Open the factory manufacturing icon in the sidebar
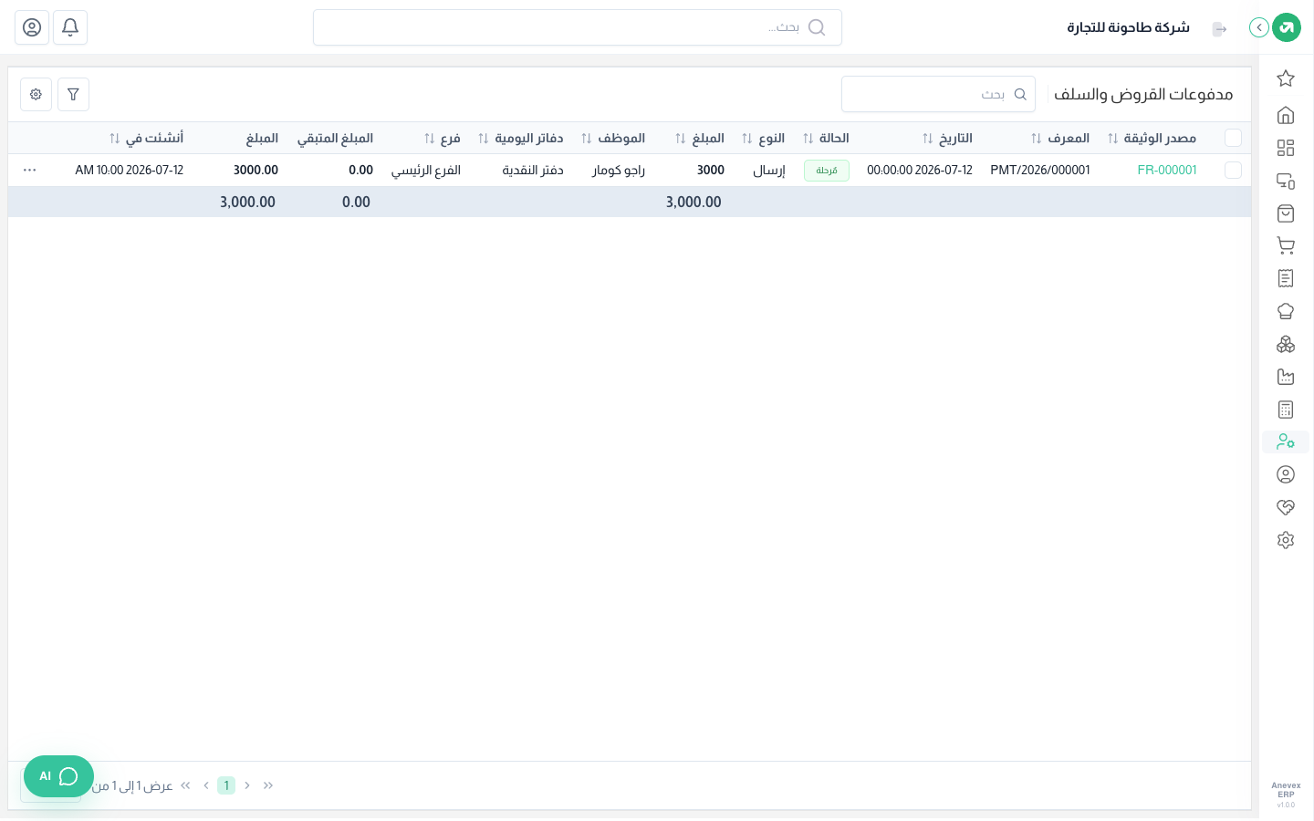 [1286, 377]
